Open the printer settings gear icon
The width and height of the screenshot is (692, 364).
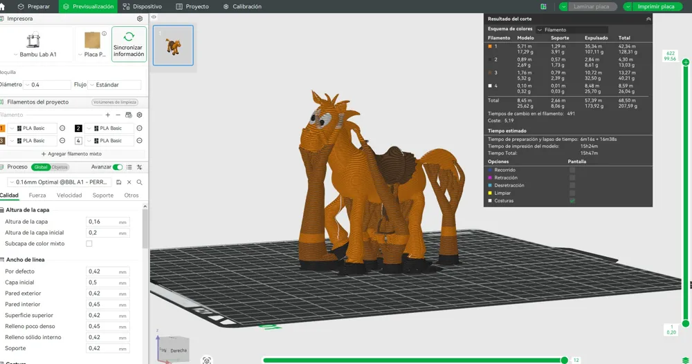point(140,19)
